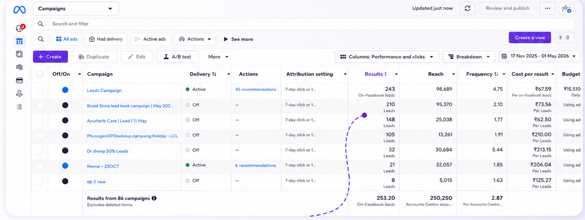Open the Breakdown dropdown
The image size is (585, 220).
point(469,56)
